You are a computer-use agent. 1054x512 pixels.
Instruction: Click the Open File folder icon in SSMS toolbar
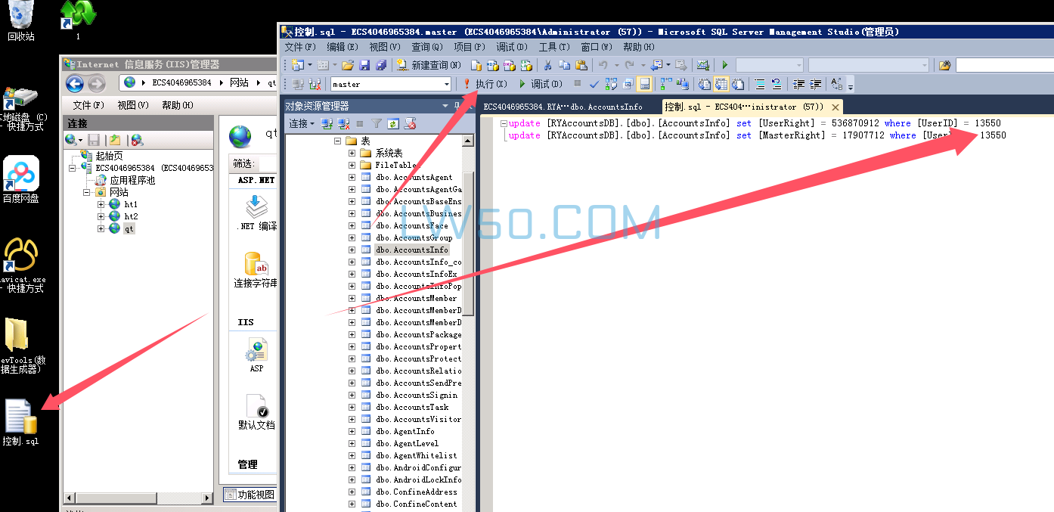pyautogui.click(x=348, y=66)
